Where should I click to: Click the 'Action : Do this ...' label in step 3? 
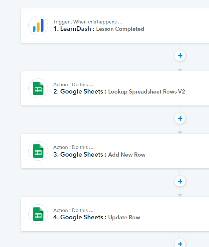[73, 147]
